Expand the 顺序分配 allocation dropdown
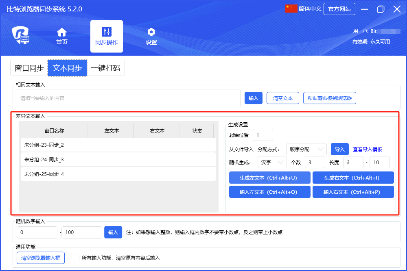The width and height of the screenshot is (407, 271). click(x=306, y=149)
